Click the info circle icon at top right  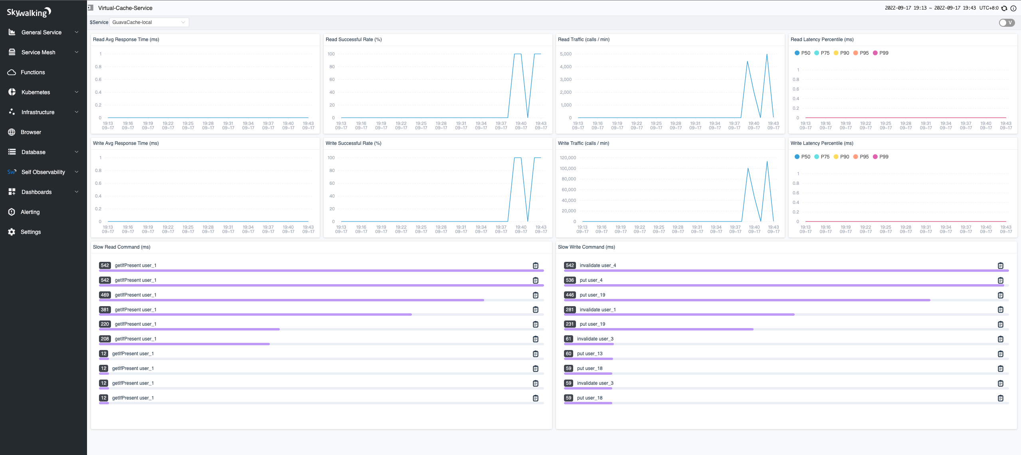[1013, 8]
